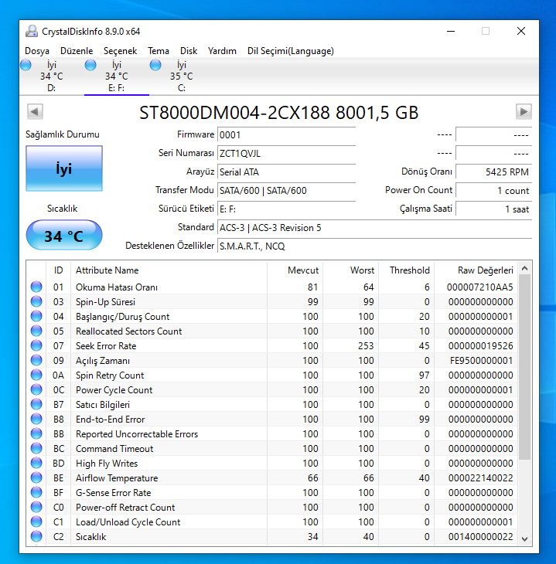Select the C: disk tab

(x=182, y=76)
